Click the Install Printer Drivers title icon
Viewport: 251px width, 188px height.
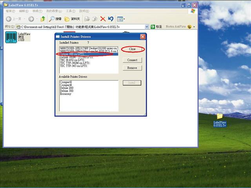tap(58, 37)
